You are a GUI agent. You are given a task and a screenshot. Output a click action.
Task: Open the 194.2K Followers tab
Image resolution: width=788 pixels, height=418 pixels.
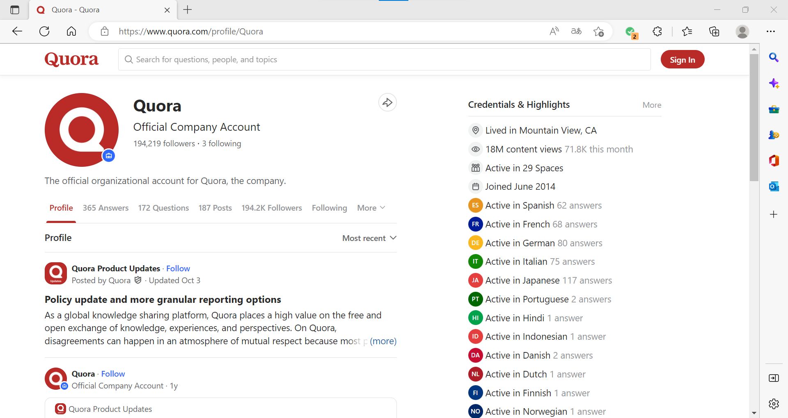click(x=272, y=208)
